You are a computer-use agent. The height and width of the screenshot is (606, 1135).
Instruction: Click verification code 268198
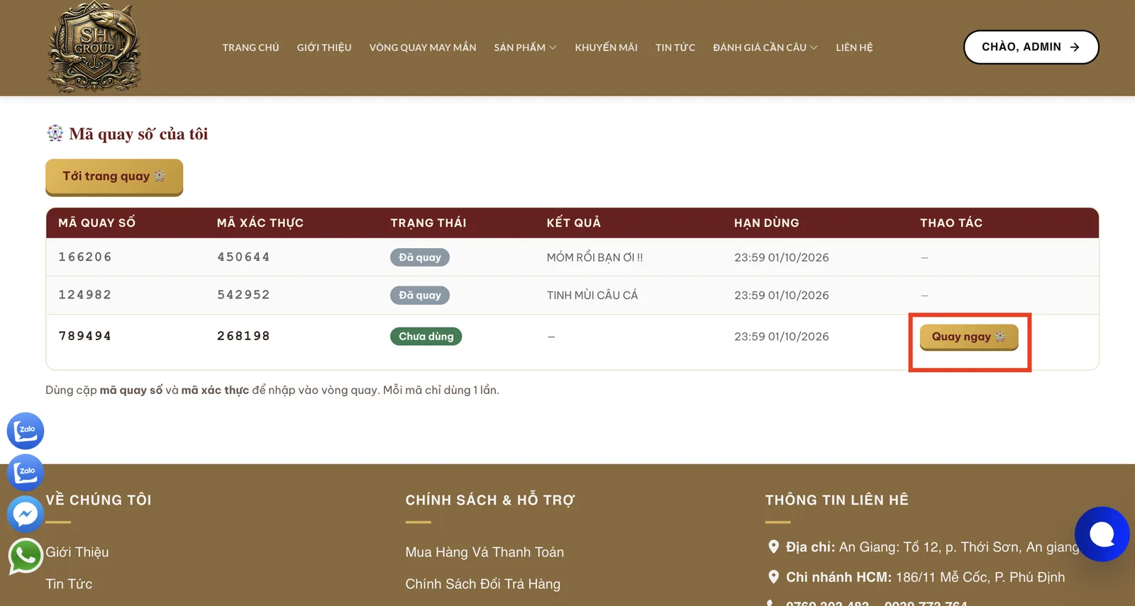243,336
